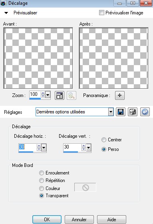Save preset with the floppy disk icon
This screenshot has height=224, width=153.
(x=121, y=112)
